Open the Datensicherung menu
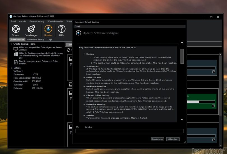Image resolution: width=227 pixels, height=154 pixels. [x=37, y=21]
